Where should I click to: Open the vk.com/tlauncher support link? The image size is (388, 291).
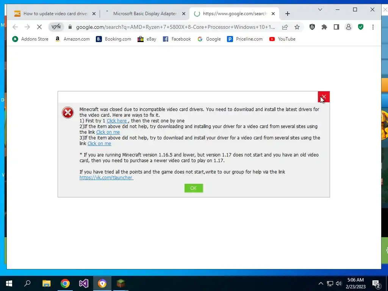106,177
